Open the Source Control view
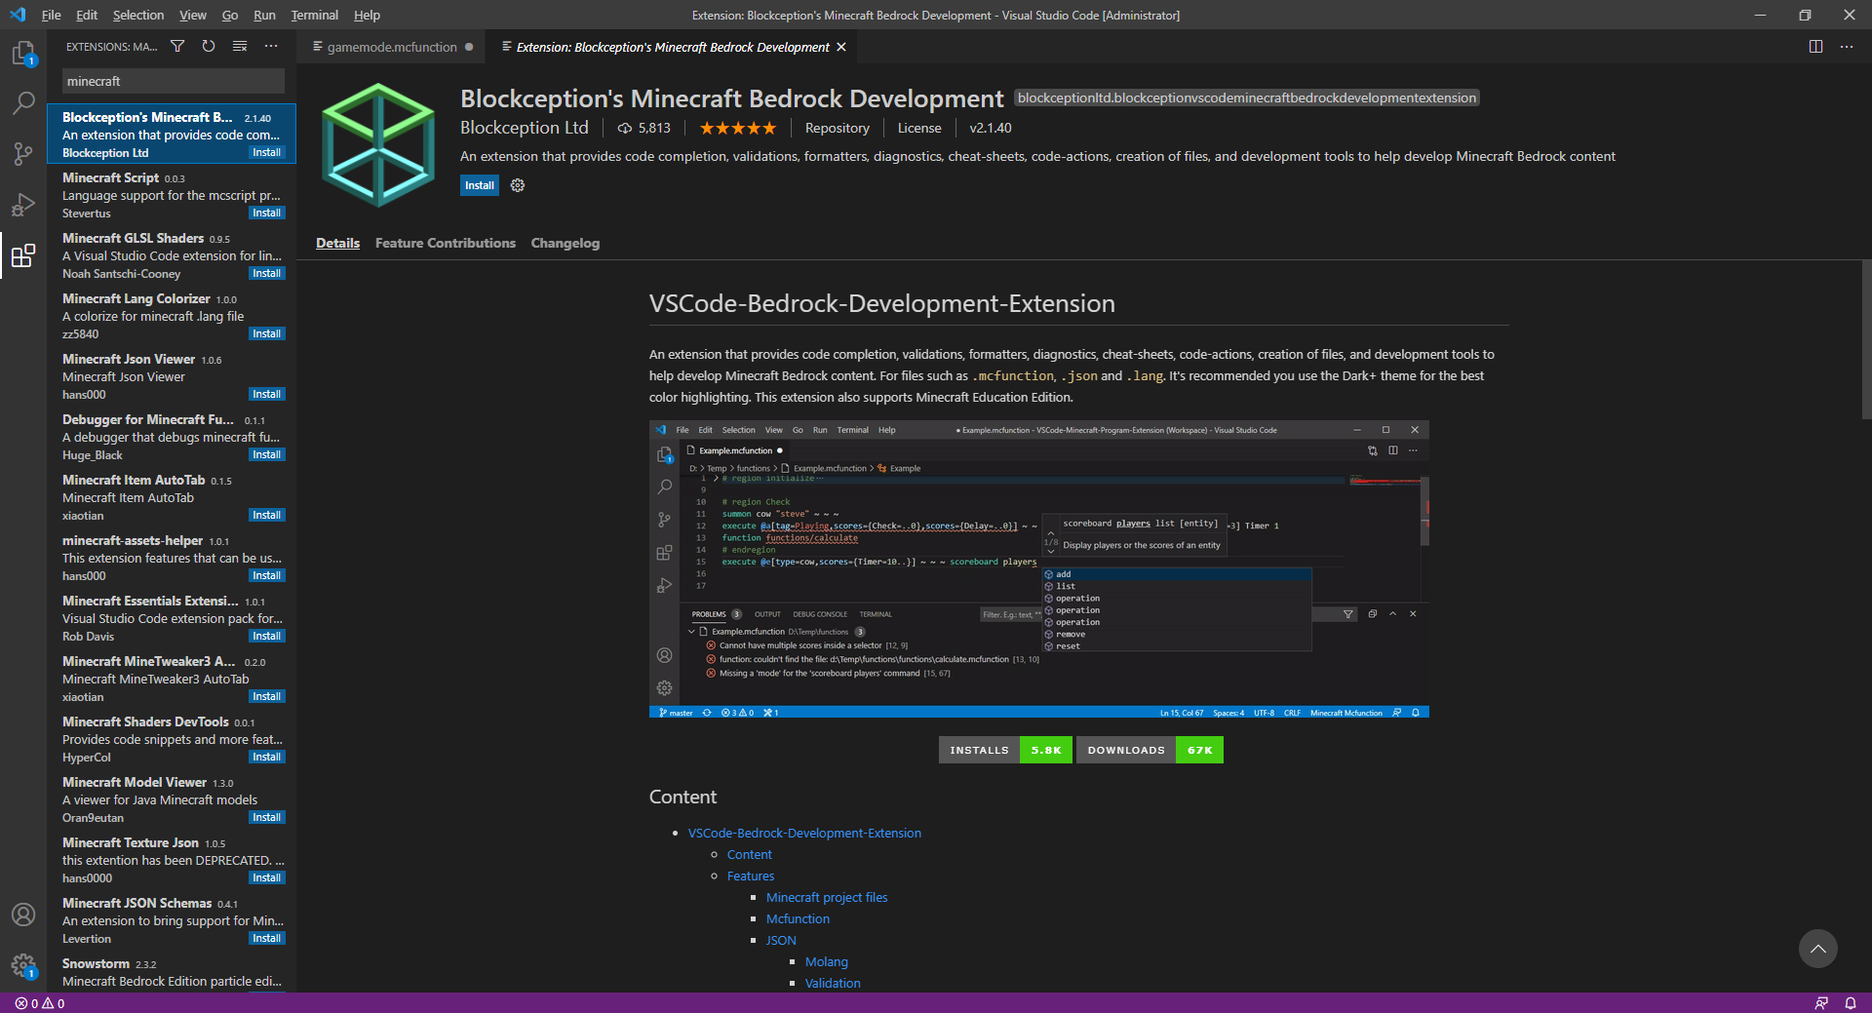1872x1013 pixels. [23, 153]
